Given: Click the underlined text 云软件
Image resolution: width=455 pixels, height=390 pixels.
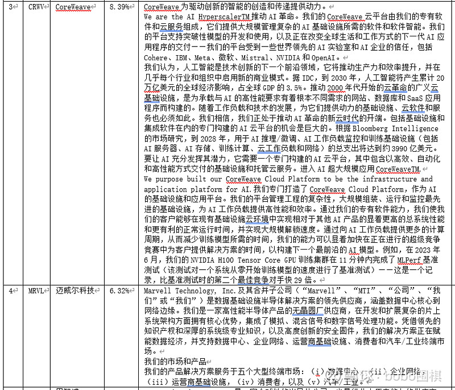Looking at the screenshot, I should [413, 108].
